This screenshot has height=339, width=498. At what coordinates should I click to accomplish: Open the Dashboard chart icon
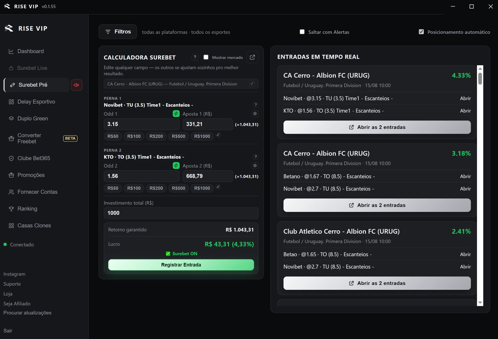click(11, 51)
